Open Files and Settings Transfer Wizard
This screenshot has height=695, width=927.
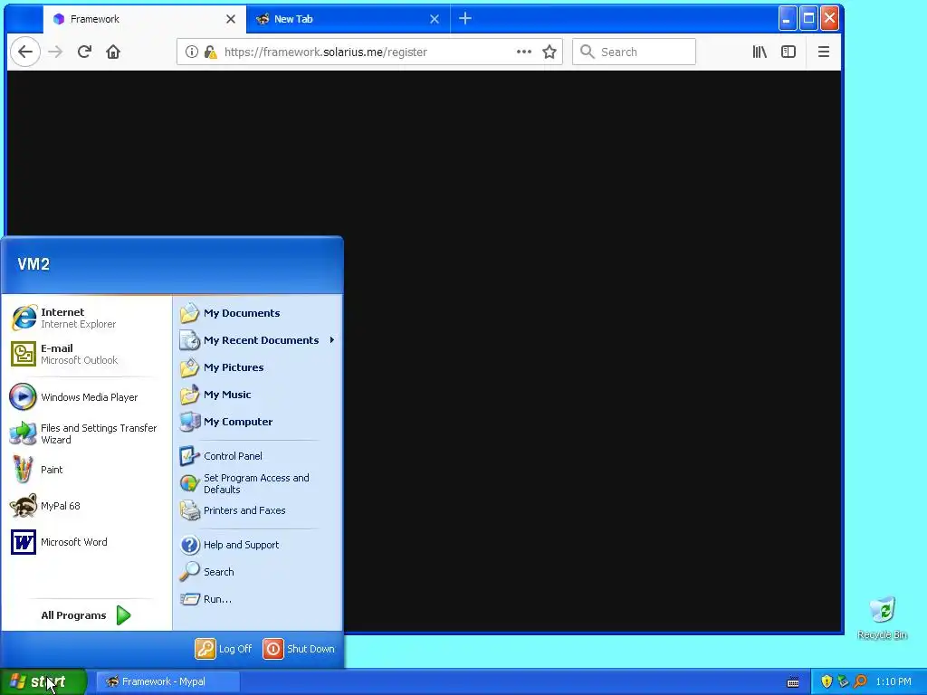[x=86, y=433]
